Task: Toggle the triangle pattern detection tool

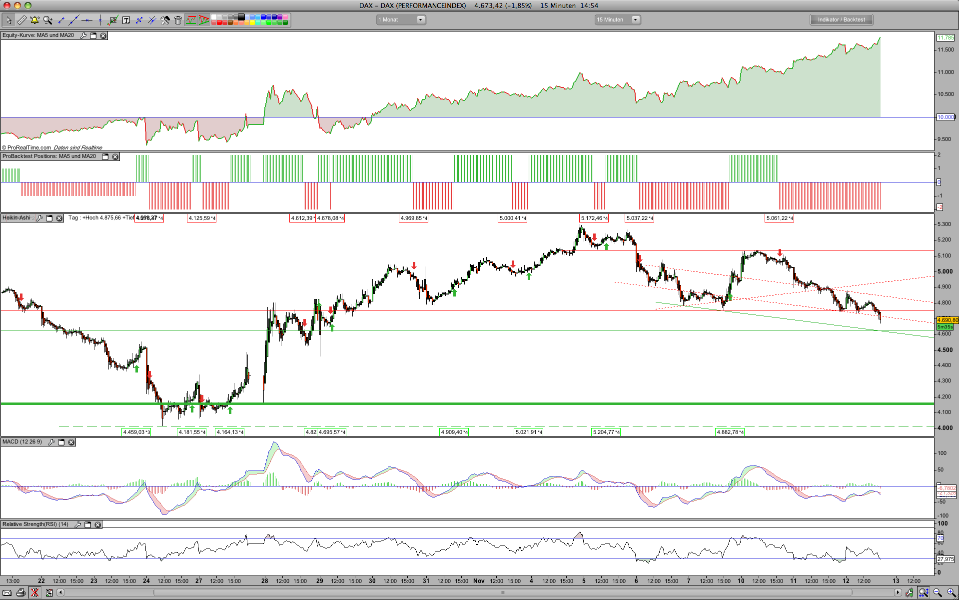Action: (x=204, y=20)
